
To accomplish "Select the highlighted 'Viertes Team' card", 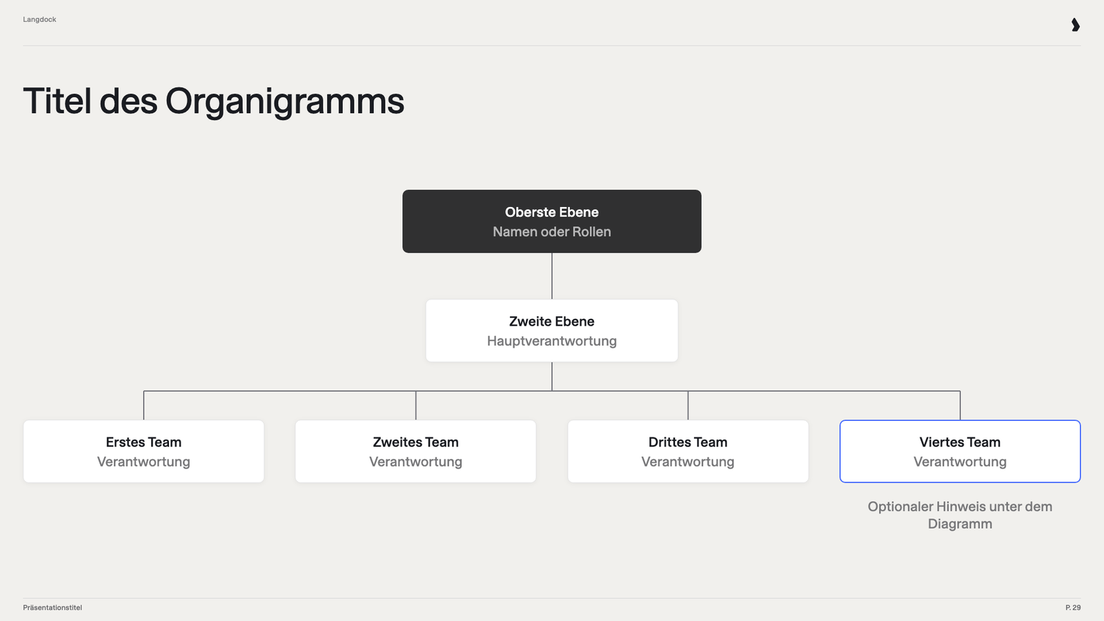I will tap(960, 451).
